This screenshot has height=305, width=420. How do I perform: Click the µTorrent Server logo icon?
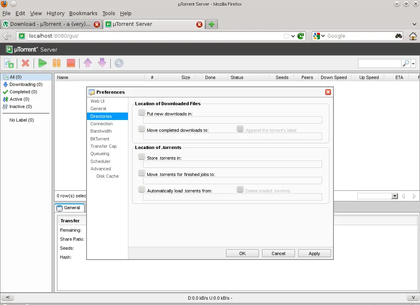9,50
